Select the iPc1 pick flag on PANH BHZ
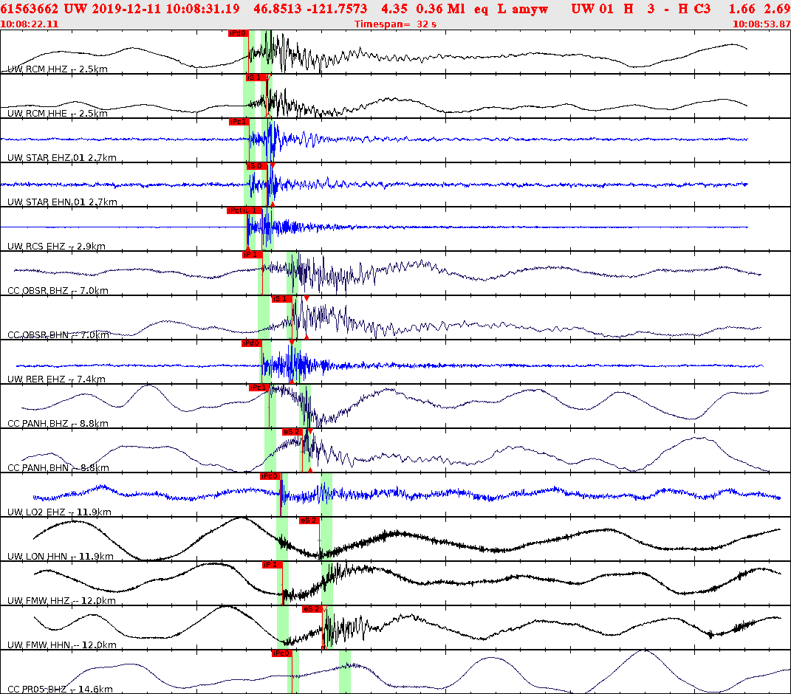Image resolution: width=791 pixels, height=694 pixels. point(259,386)
